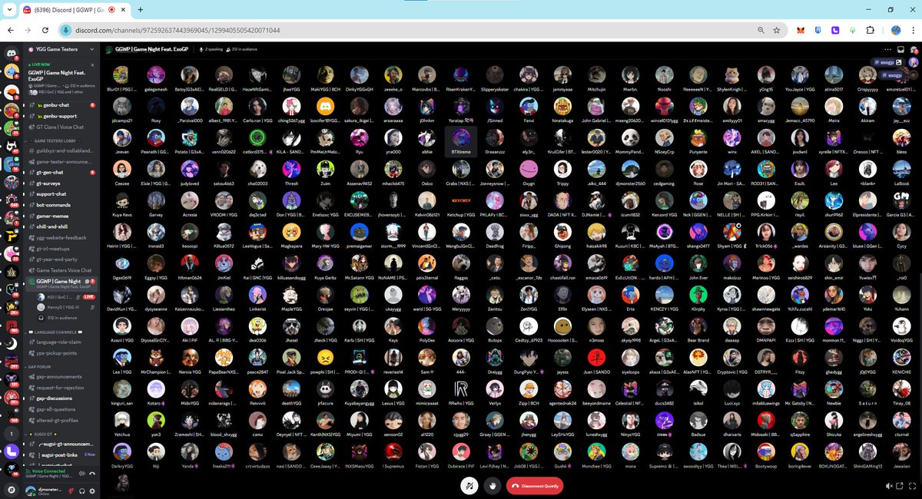
Task: Open the gap-discussions channel
Action: point(63,398)
